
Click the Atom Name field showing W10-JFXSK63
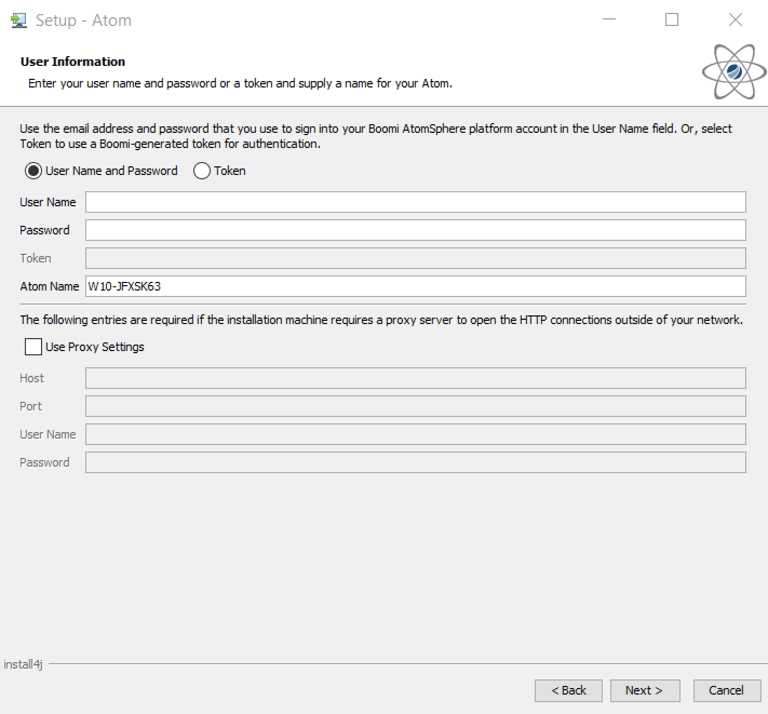[416, 286]
